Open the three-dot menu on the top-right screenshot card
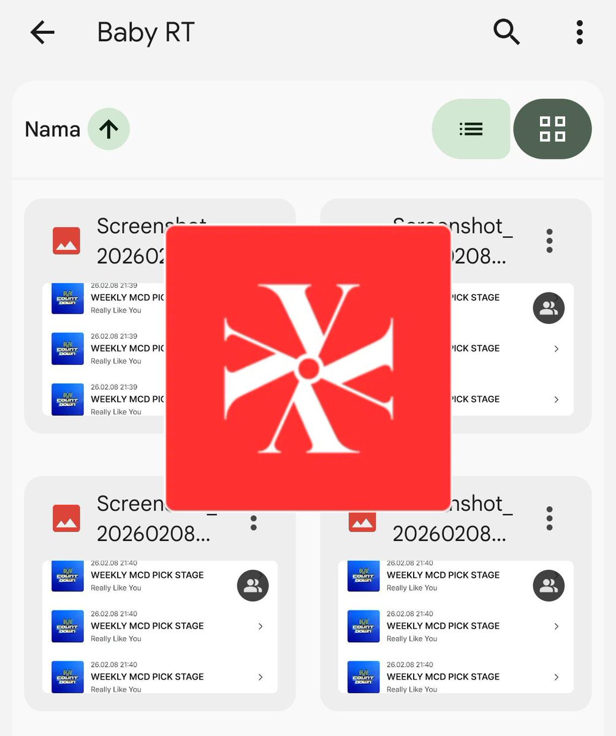 549,240
